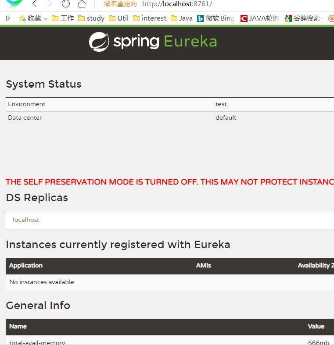Open the 收藏 favorites star icon

click(22, 18)
